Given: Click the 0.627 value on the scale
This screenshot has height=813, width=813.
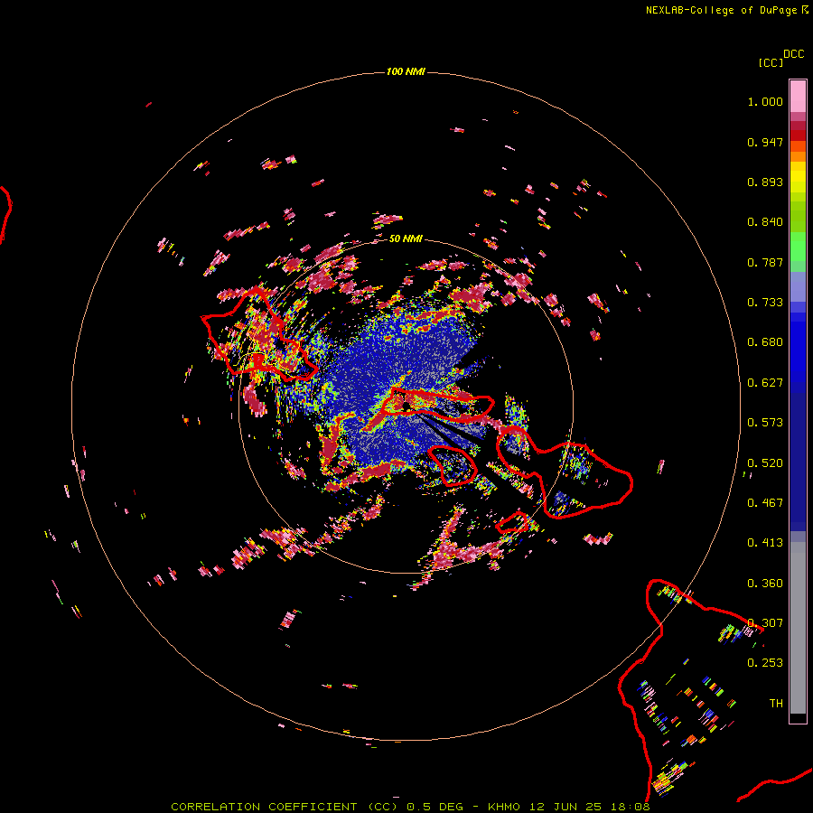Looking at the screenshot, I should [x=765, y=383].
